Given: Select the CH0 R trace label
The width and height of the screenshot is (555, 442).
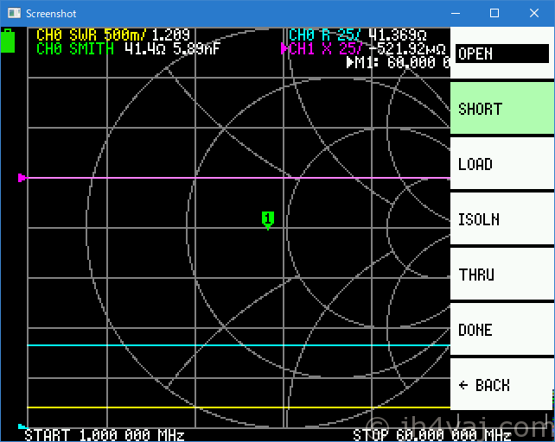Looking at the screenshot, I should tap(324, 35).
